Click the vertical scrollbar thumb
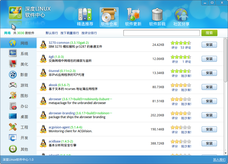Viewport: 228px width, 164px height. point(225,60)
